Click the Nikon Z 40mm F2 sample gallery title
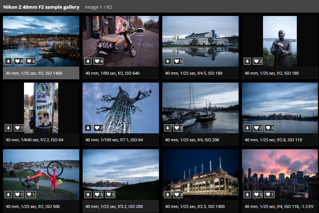Image resolution: width=319 pixels, height=213 pixels. [41, 7]
